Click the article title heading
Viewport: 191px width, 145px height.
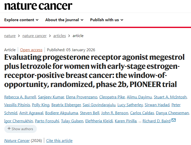(x=94, y=71)
